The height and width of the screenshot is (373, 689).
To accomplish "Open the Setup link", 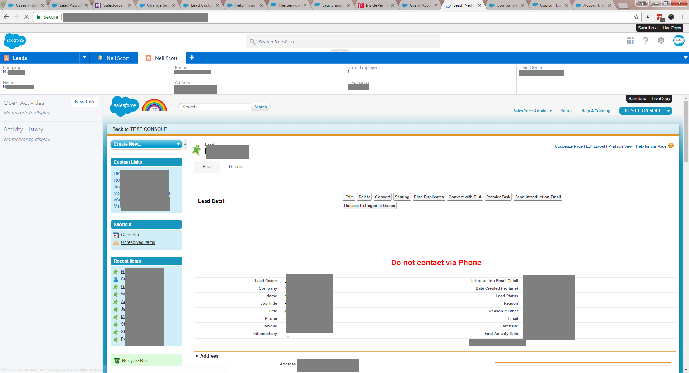I will click(x=566, y=111).
